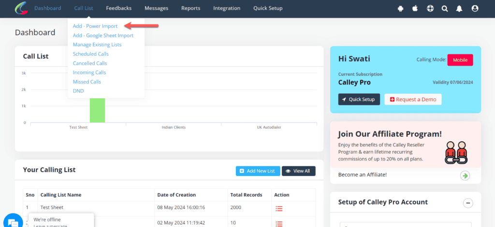The image size is (495, 227).
Task: Open the user profile icon
Action: 475,8
